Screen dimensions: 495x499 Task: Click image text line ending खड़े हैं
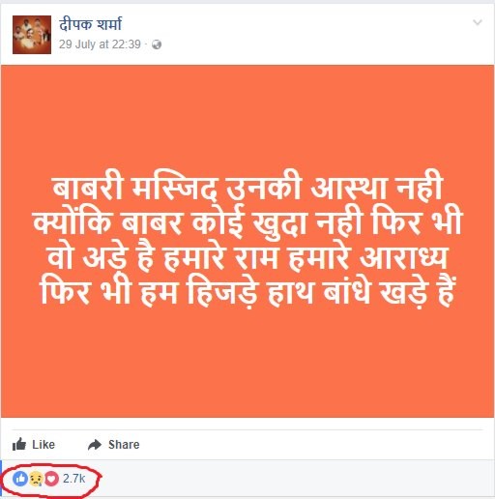(x=247, y=293)
